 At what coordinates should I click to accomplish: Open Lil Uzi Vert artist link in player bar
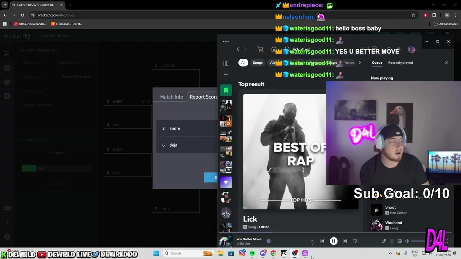tap(243, 244)
